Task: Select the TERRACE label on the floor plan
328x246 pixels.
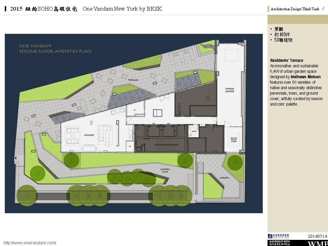Action: pyautogui.click(x=133, y=80)
